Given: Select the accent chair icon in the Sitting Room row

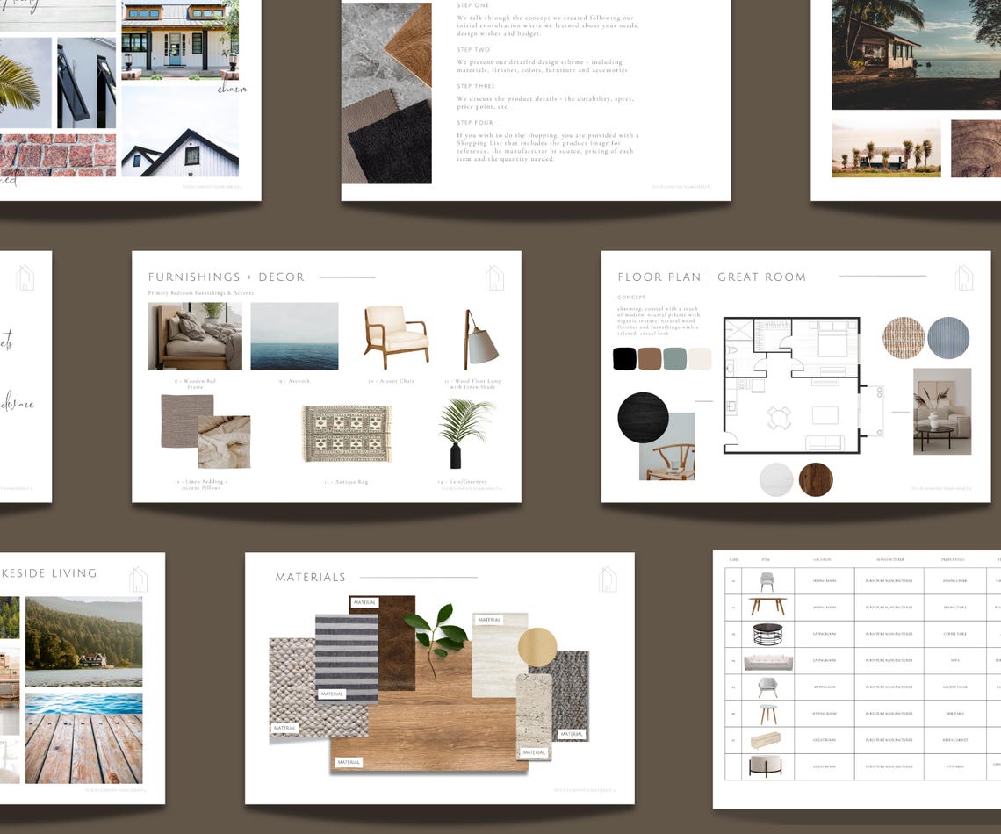Looking at the screenshot, I should click(x=767, y=687).
